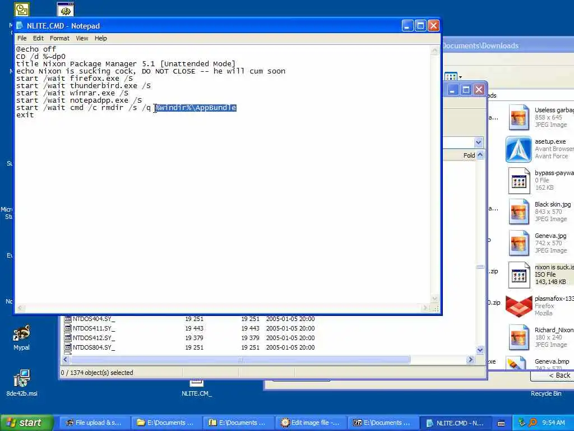Click the Notepad title bar icon

(20, 26)
